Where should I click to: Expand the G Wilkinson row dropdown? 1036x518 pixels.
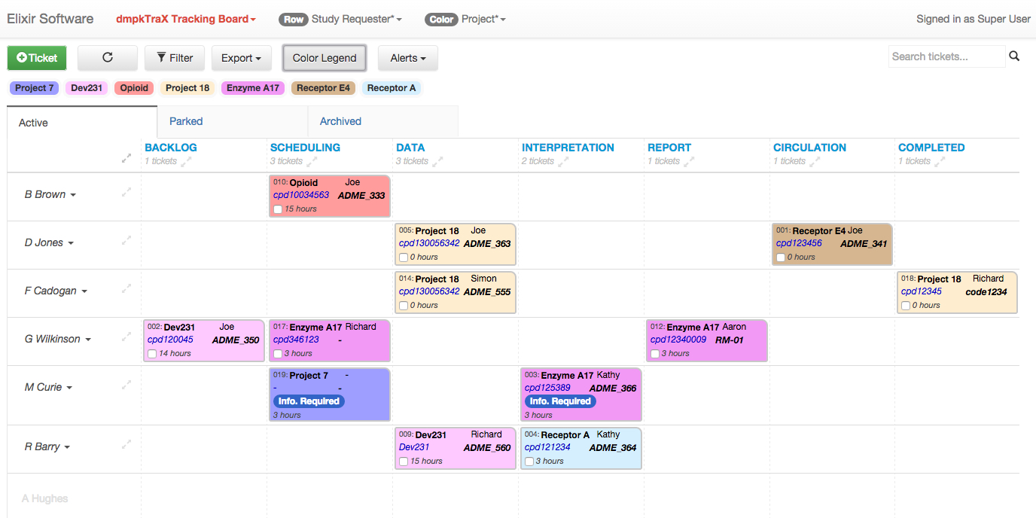click(x=88, y=340)
